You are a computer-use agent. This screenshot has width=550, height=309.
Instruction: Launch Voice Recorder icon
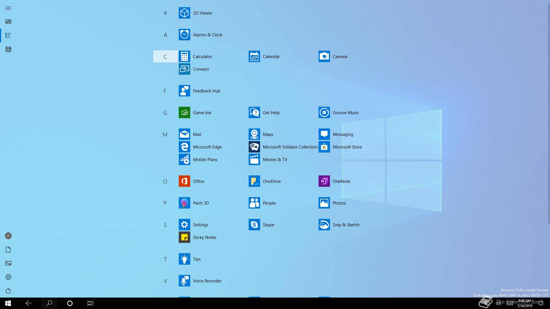[x=184, y=281]
